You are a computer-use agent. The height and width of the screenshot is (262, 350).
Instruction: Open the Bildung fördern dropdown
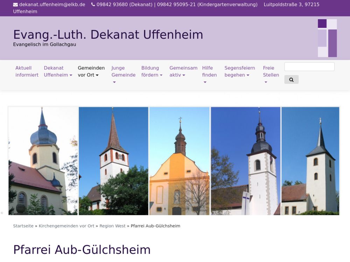pyautogui.click(x=152, y=71)
